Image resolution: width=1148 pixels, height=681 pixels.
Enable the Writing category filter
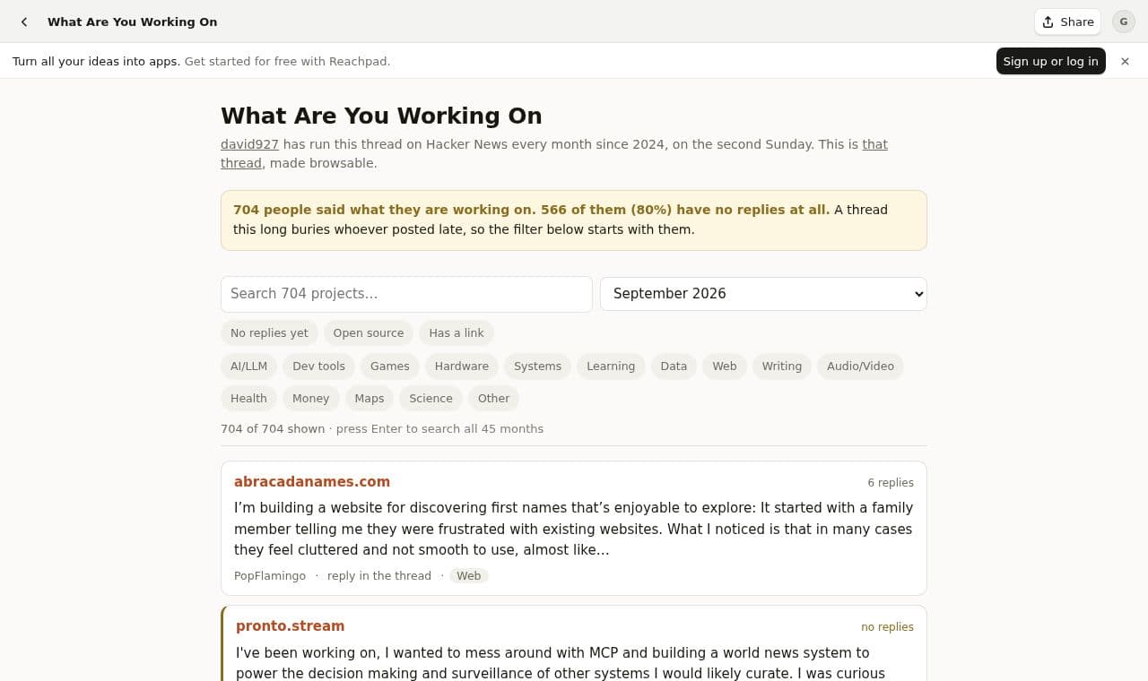782,366
